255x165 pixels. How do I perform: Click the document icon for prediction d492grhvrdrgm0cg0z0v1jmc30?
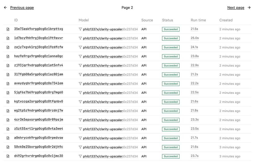click(x=8, y=156)
